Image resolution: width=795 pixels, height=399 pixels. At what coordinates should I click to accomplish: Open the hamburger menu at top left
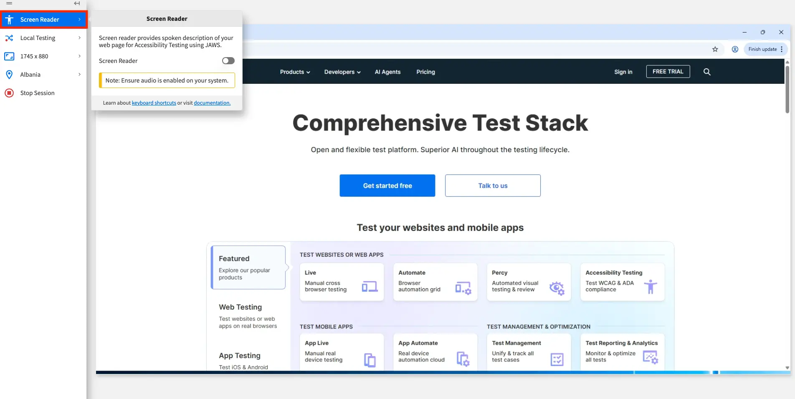tap(8, 3)
